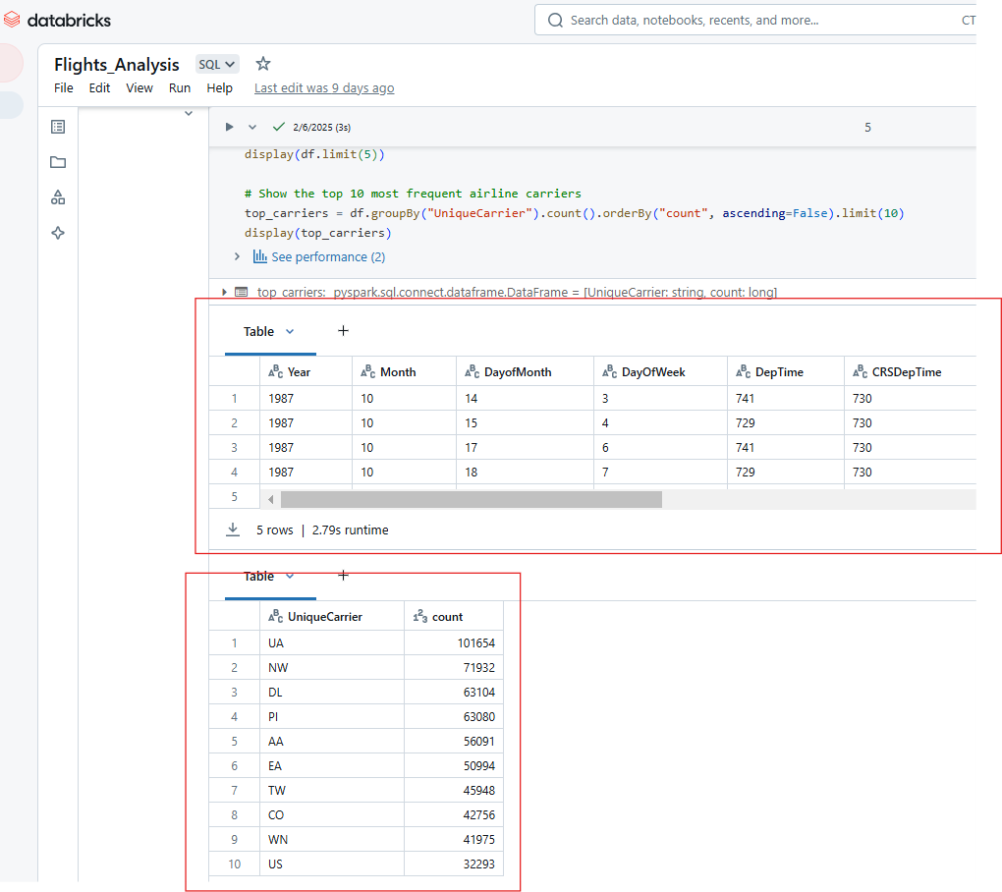Select the count cell 63080
This screenshot has height=892, width=1002.
[454, 717]
